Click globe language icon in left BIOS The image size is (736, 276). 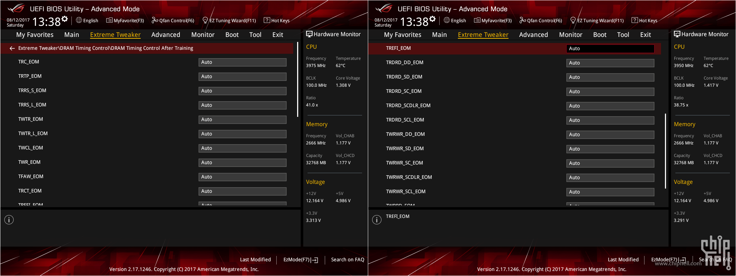79,20
